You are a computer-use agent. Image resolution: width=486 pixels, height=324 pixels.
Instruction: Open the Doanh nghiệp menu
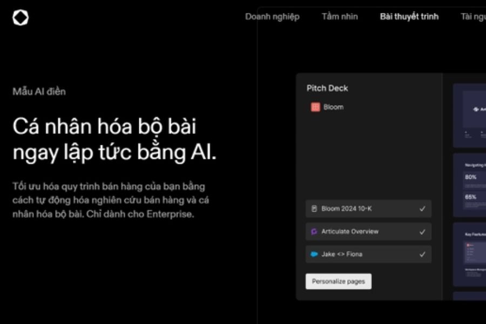(272, 16)
